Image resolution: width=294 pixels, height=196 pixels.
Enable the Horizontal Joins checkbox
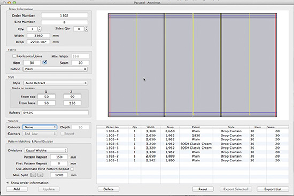(x=14, y=56)
